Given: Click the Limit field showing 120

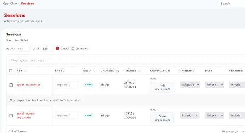Looking at the screenshot, I should coord(47,49).
